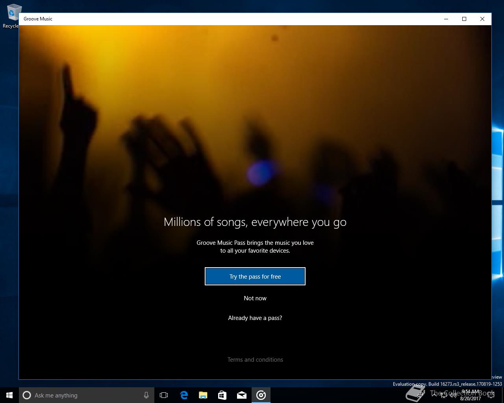Open the volume control tray icon

click(x=453, y=395)
